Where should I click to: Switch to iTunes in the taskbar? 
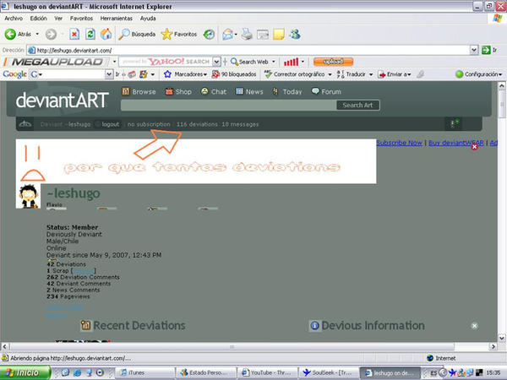(144, 372)
